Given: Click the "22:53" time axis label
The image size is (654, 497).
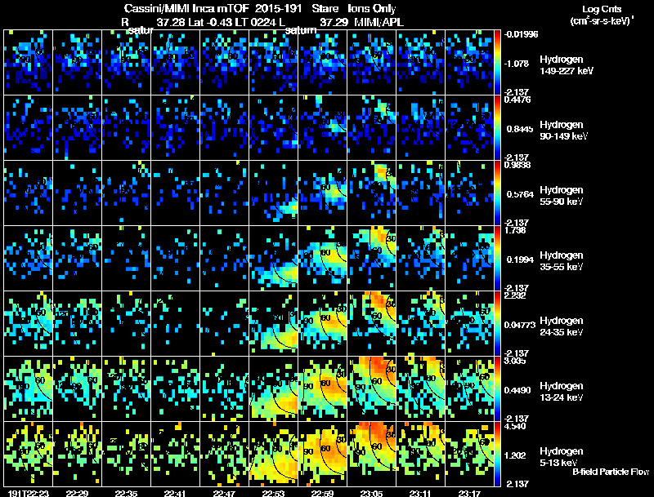Looking at the screenshot, I should [x=273, y=494].
